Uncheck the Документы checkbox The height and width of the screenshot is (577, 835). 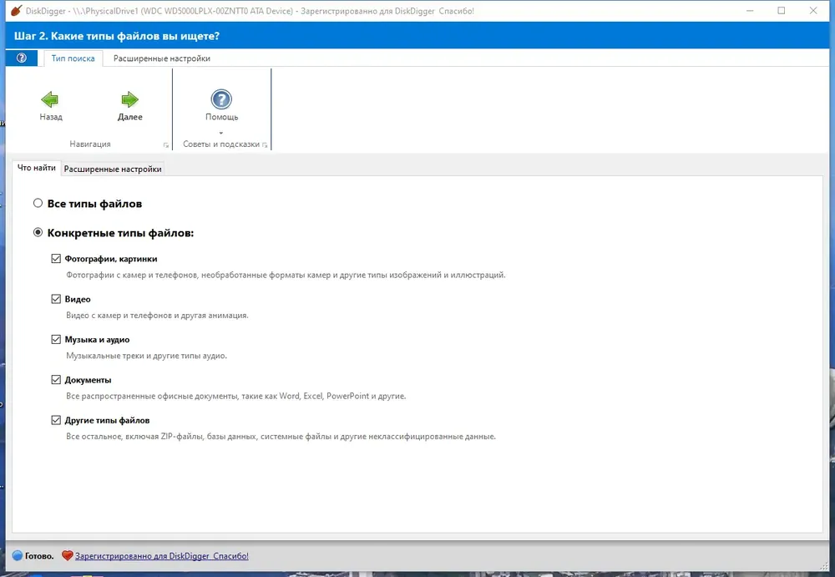[x=56, y=379]
